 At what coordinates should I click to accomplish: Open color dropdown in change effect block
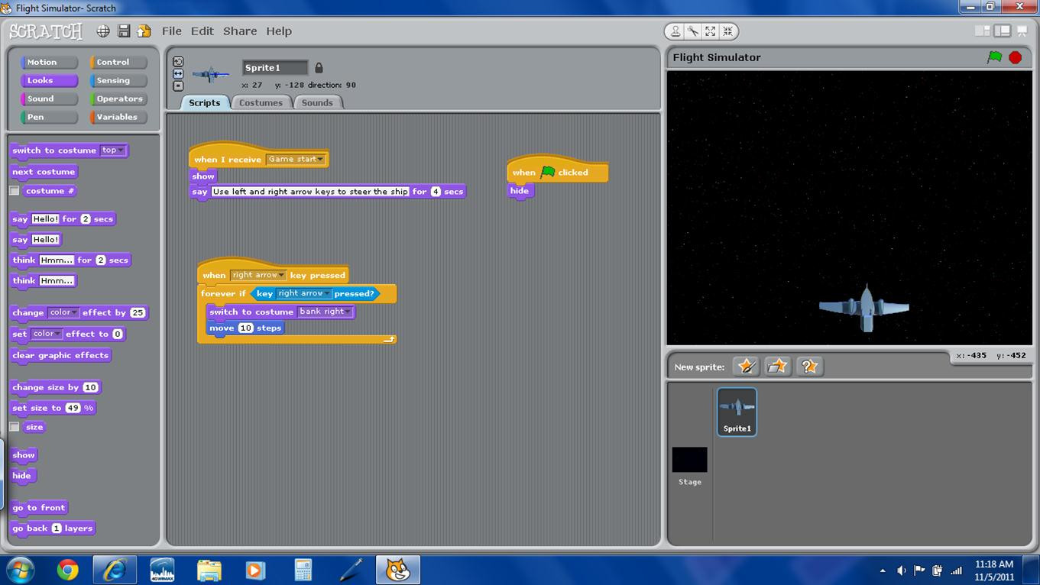[x=63, y=312]
